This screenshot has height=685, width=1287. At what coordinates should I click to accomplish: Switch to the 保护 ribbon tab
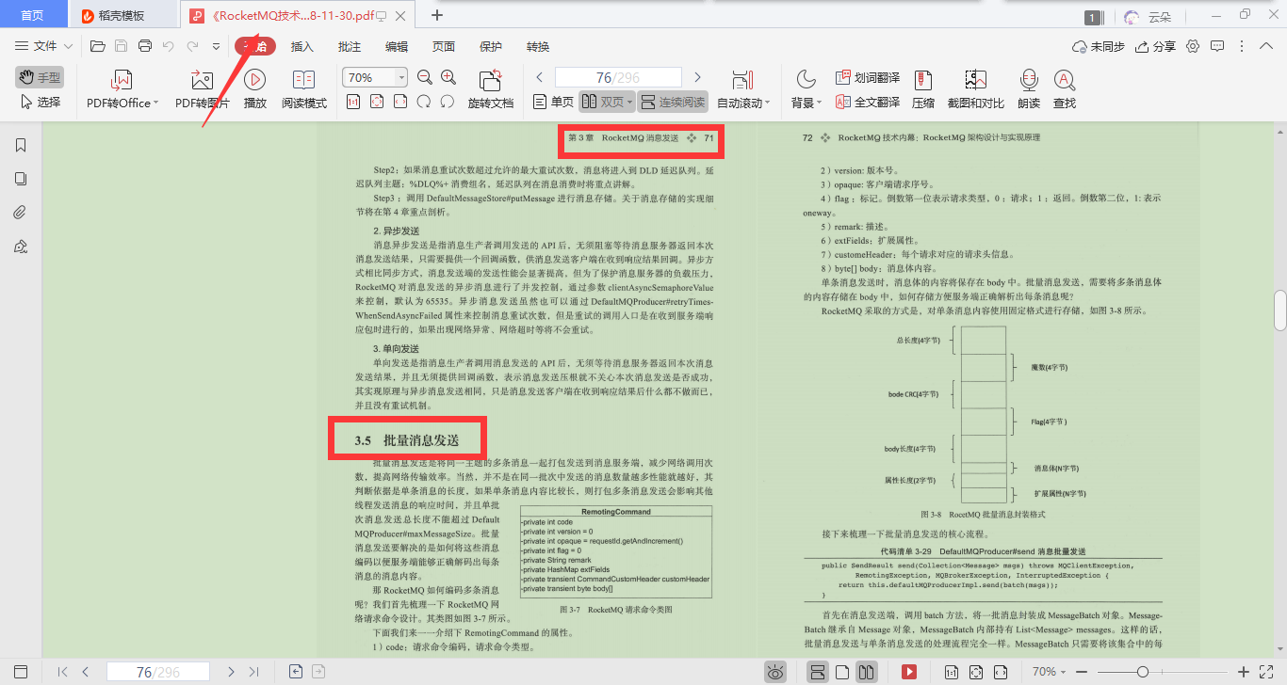[x=491, y=46]
